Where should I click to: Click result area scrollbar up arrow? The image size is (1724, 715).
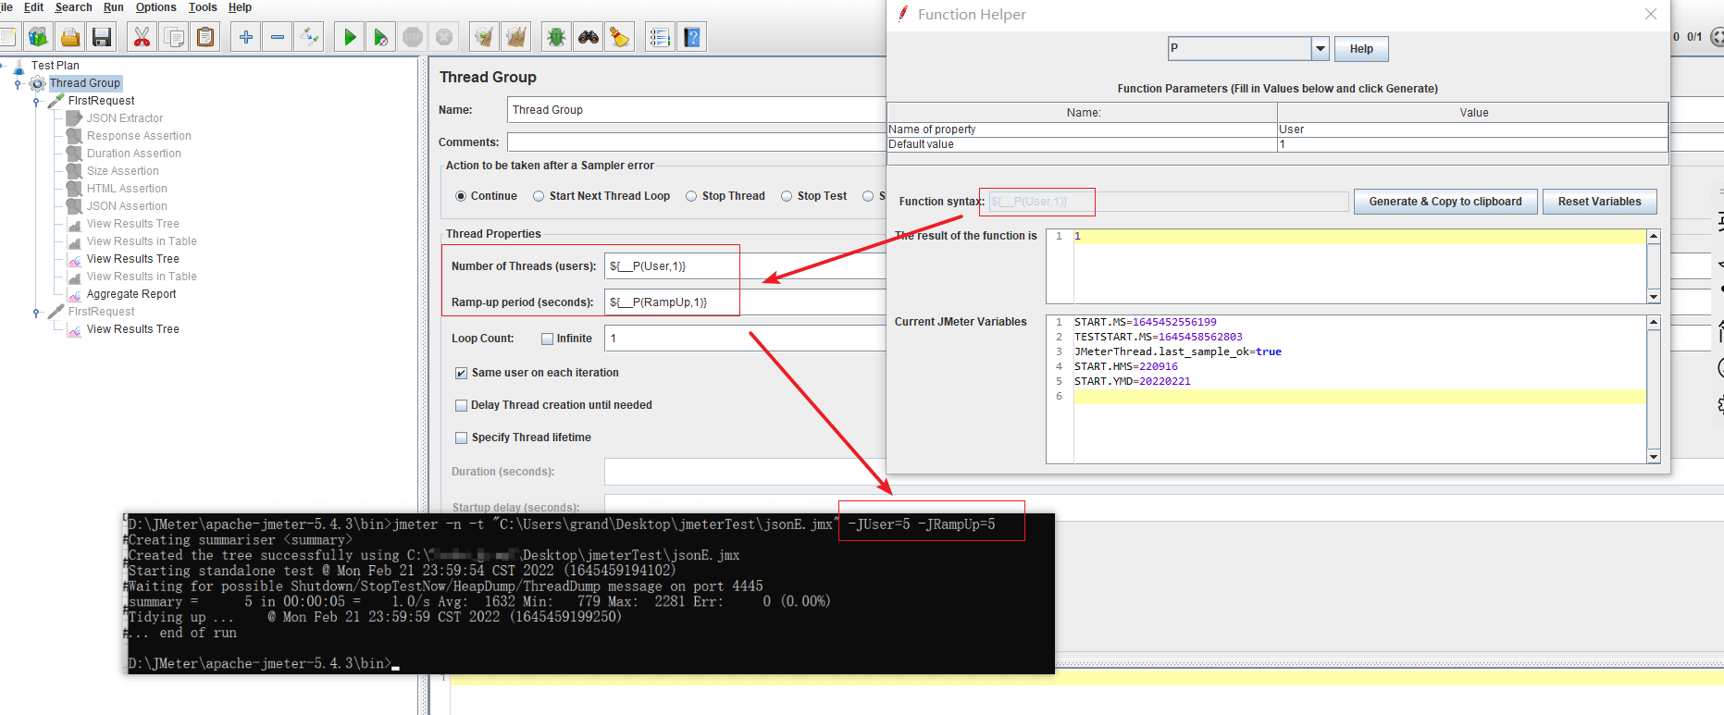1654,237
